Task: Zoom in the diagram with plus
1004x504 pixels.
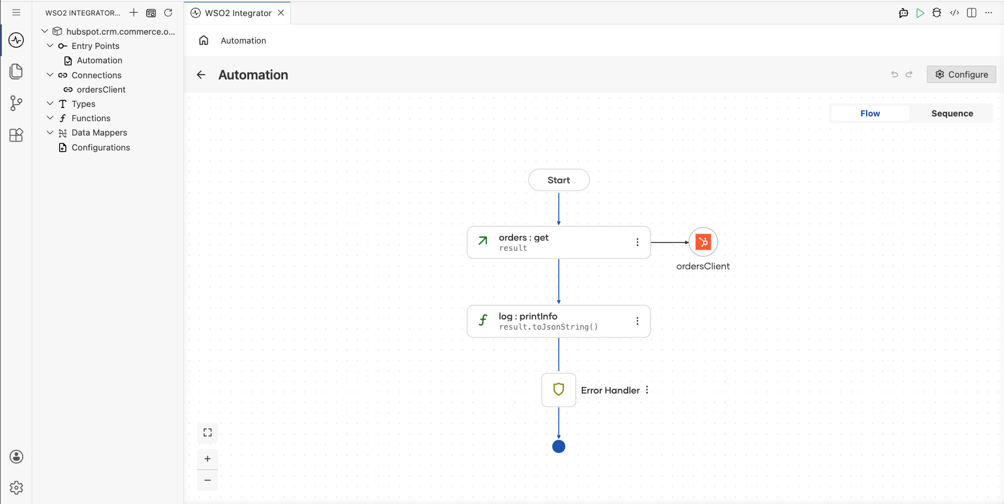Action: click(x=207, y=459)
